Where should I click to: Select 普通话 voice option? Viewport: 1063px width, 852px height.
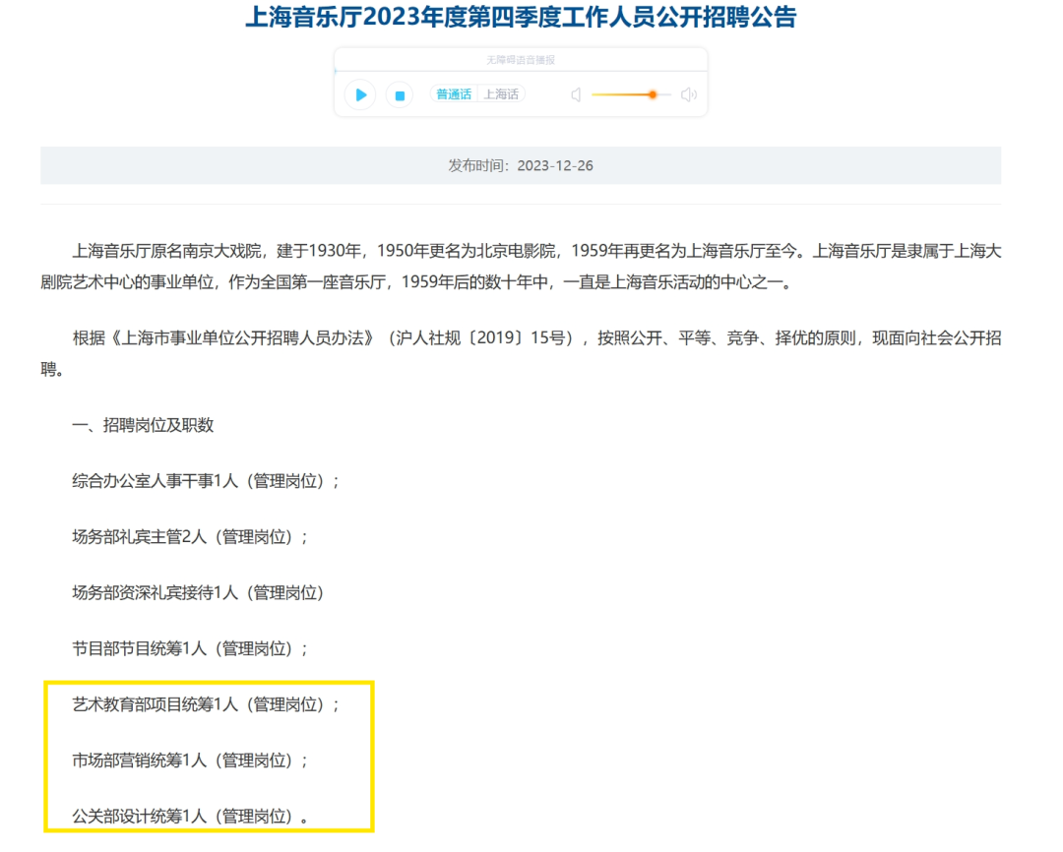[454, 94]
